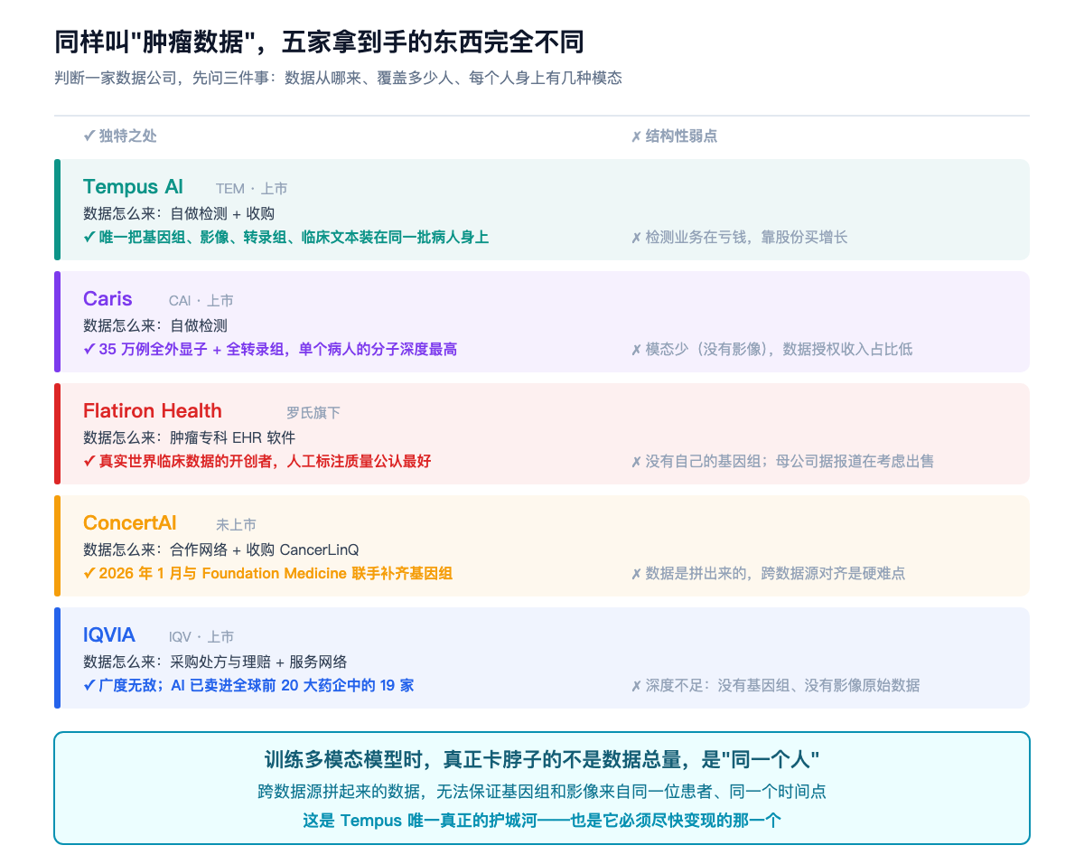Click the ConcertAI strength about Foundation Medicine

click(x=268, y=573)
